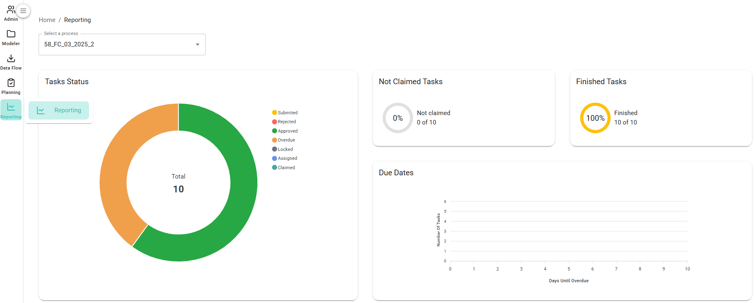Go to Home via breadcrumb link

47,20
